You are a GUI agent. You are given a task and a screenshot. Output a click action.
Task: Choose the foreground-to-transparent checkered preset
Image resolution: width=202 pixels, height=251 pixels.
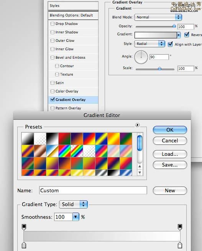point(40,139)
